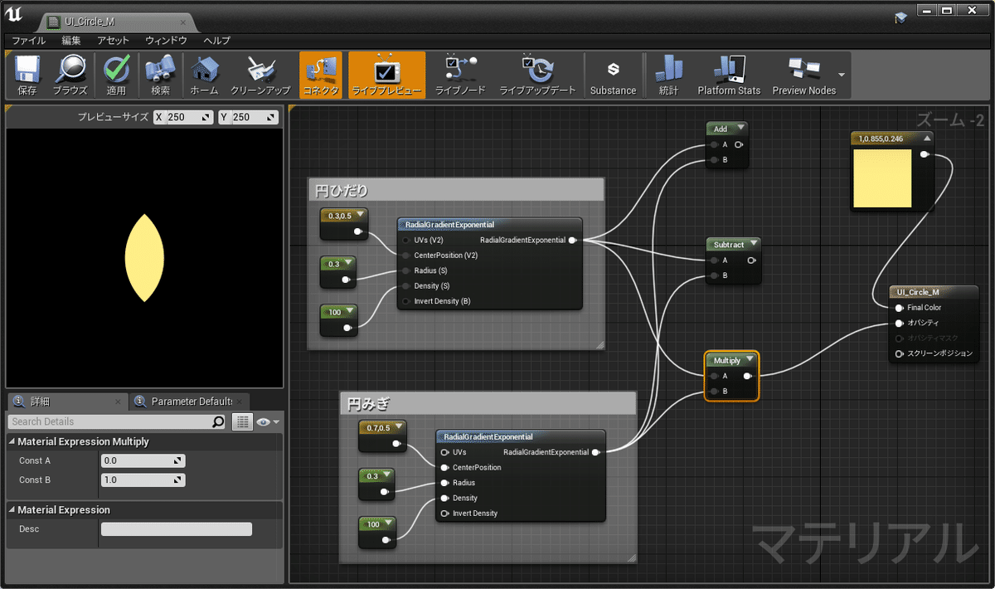This screenshot has height=589, width=995.
Task: Open the 編集 menu
Action: click(x=71, y=40)
